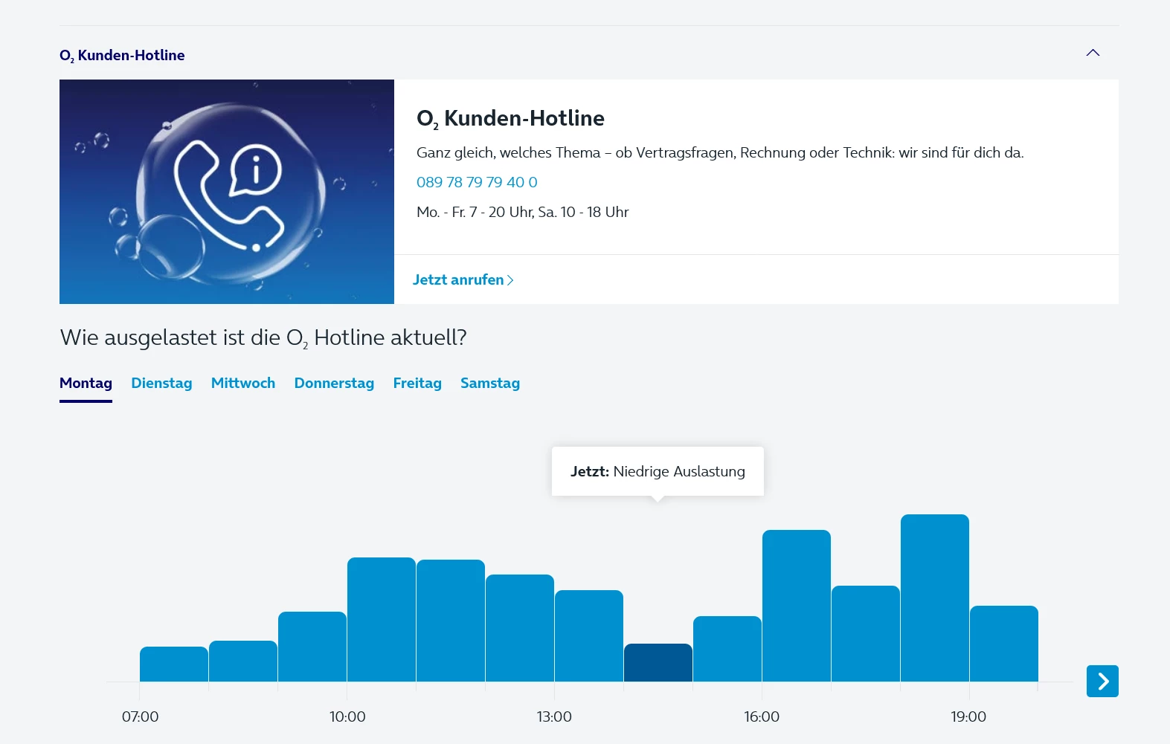The width and height of the screenshot is (1170, 744).
Task: Select the Montag tab
Action: [86, 384]
